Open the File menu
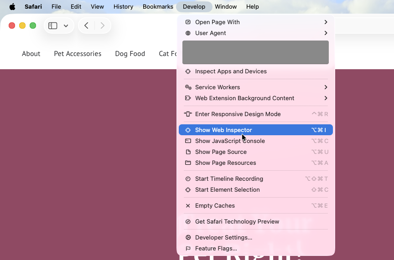 tap(56, 6)
